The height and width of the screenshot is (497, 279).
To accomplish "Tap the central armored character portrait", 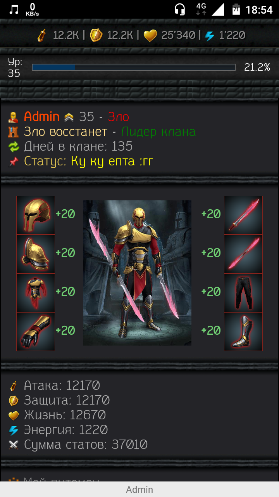I will (137, 273).
